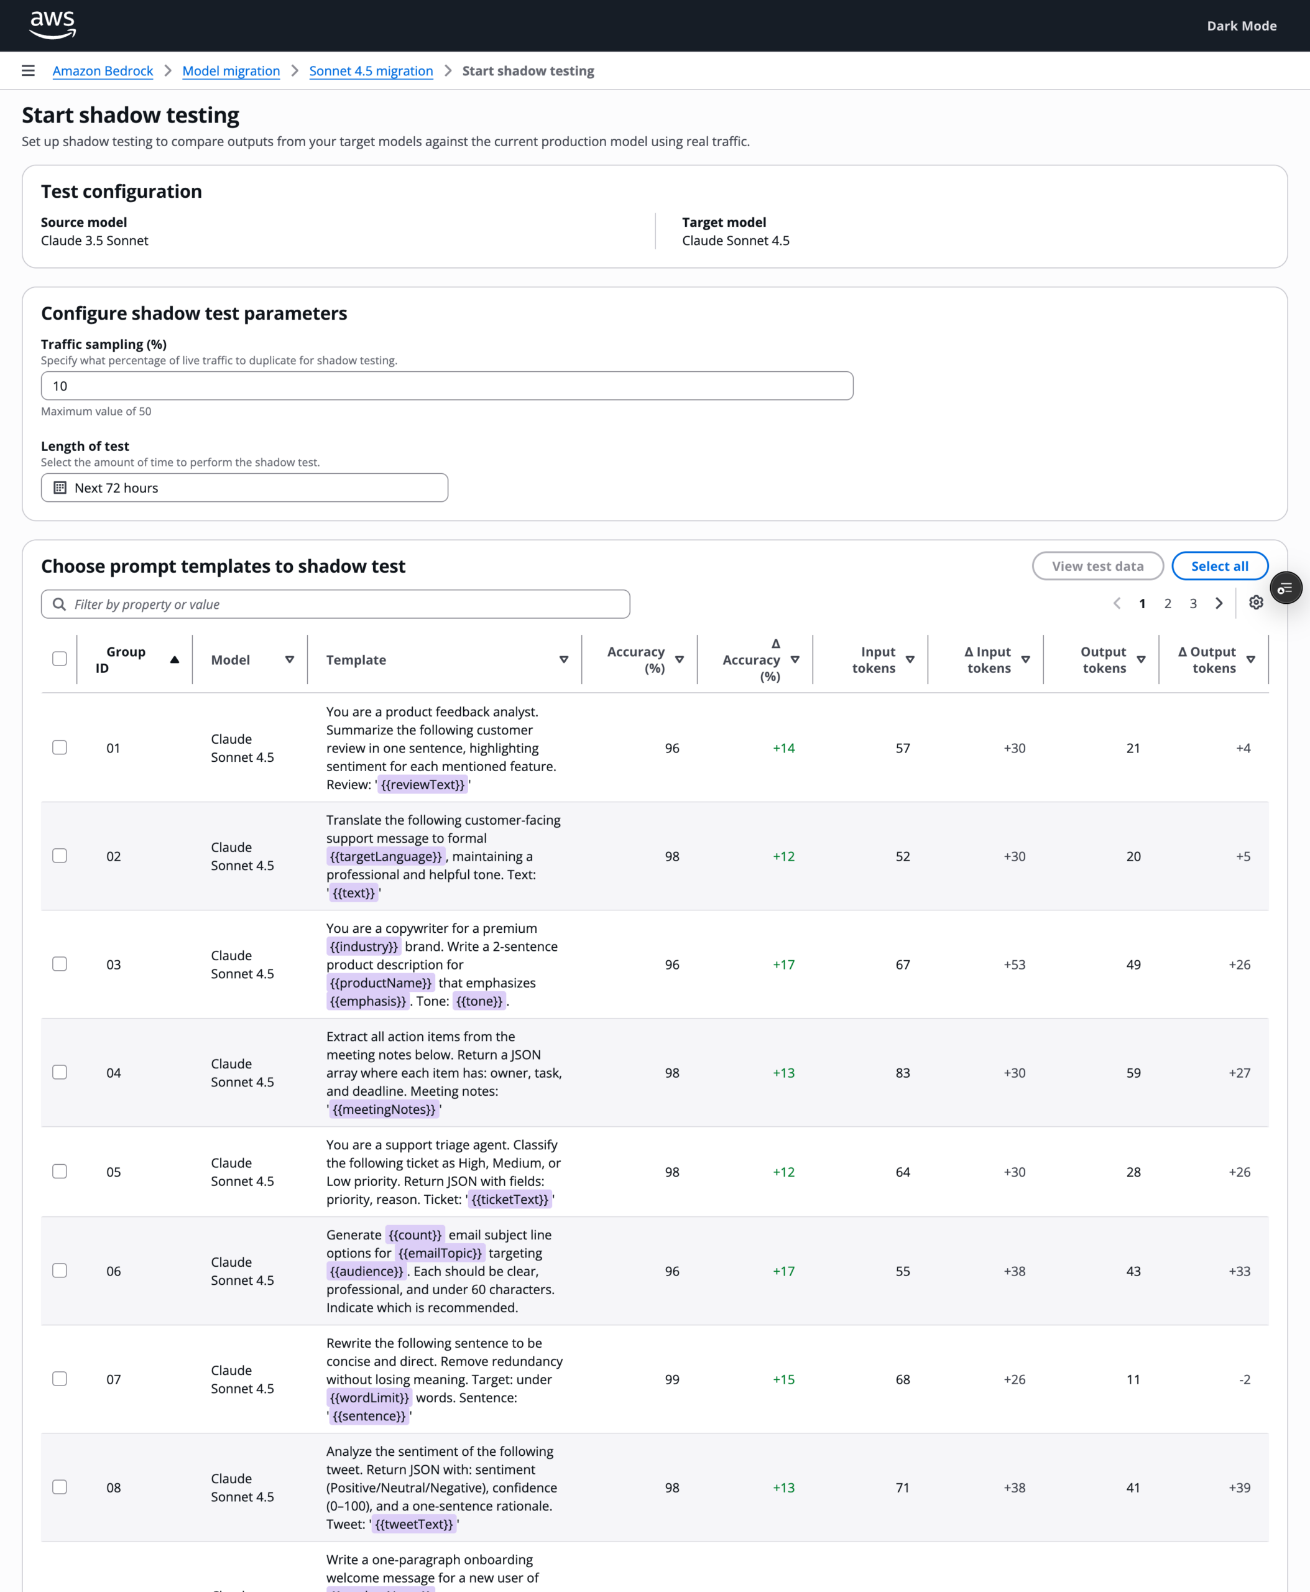Viewport: 1310px width, 1592px height.
Task: Select the Group 07 row checkbox
Action: tap(60, 1378)
